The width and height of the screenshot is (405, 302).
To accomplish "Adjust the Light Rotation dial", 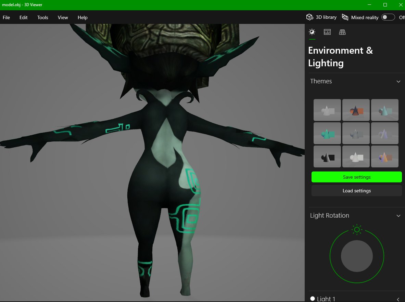I will (357, 256).
